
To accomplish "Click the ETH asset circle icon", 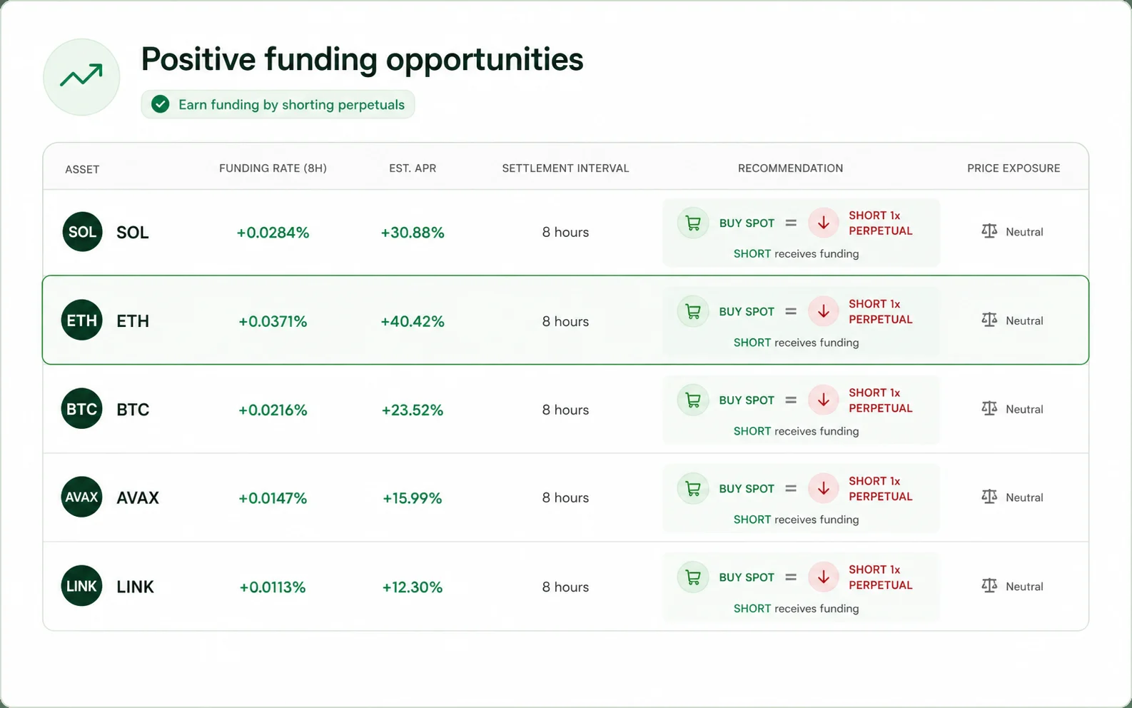I will 82,320.
